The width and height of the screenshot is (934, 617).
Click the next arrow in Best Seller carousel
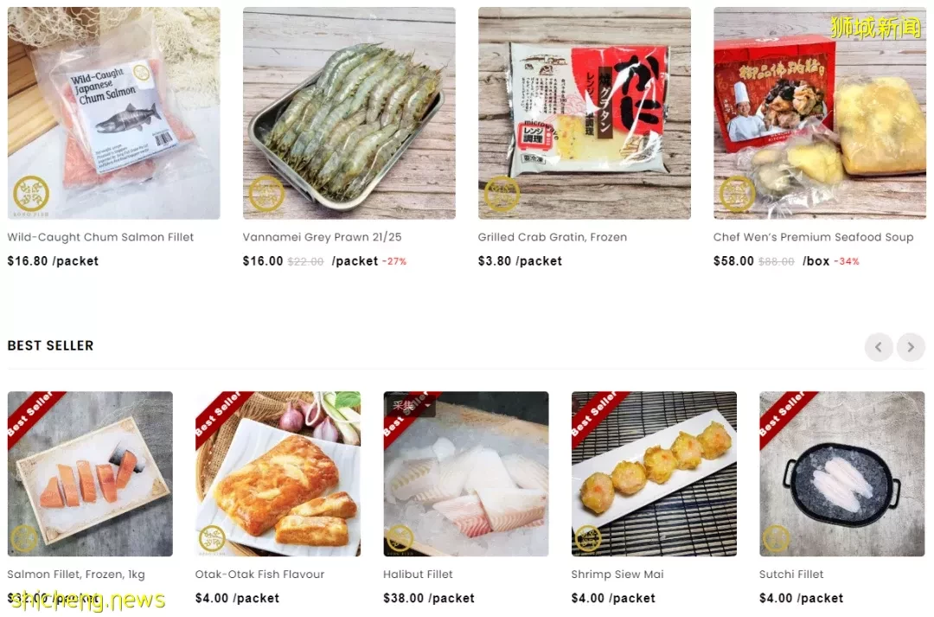point(911,347)
